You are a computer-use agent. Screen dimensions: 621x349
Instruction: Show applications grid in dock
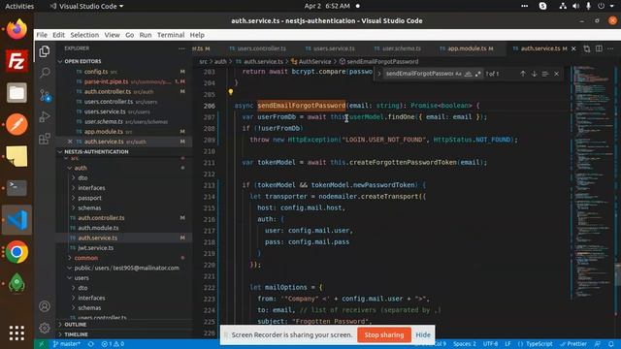pyautogui.click(x=16, y=333)
